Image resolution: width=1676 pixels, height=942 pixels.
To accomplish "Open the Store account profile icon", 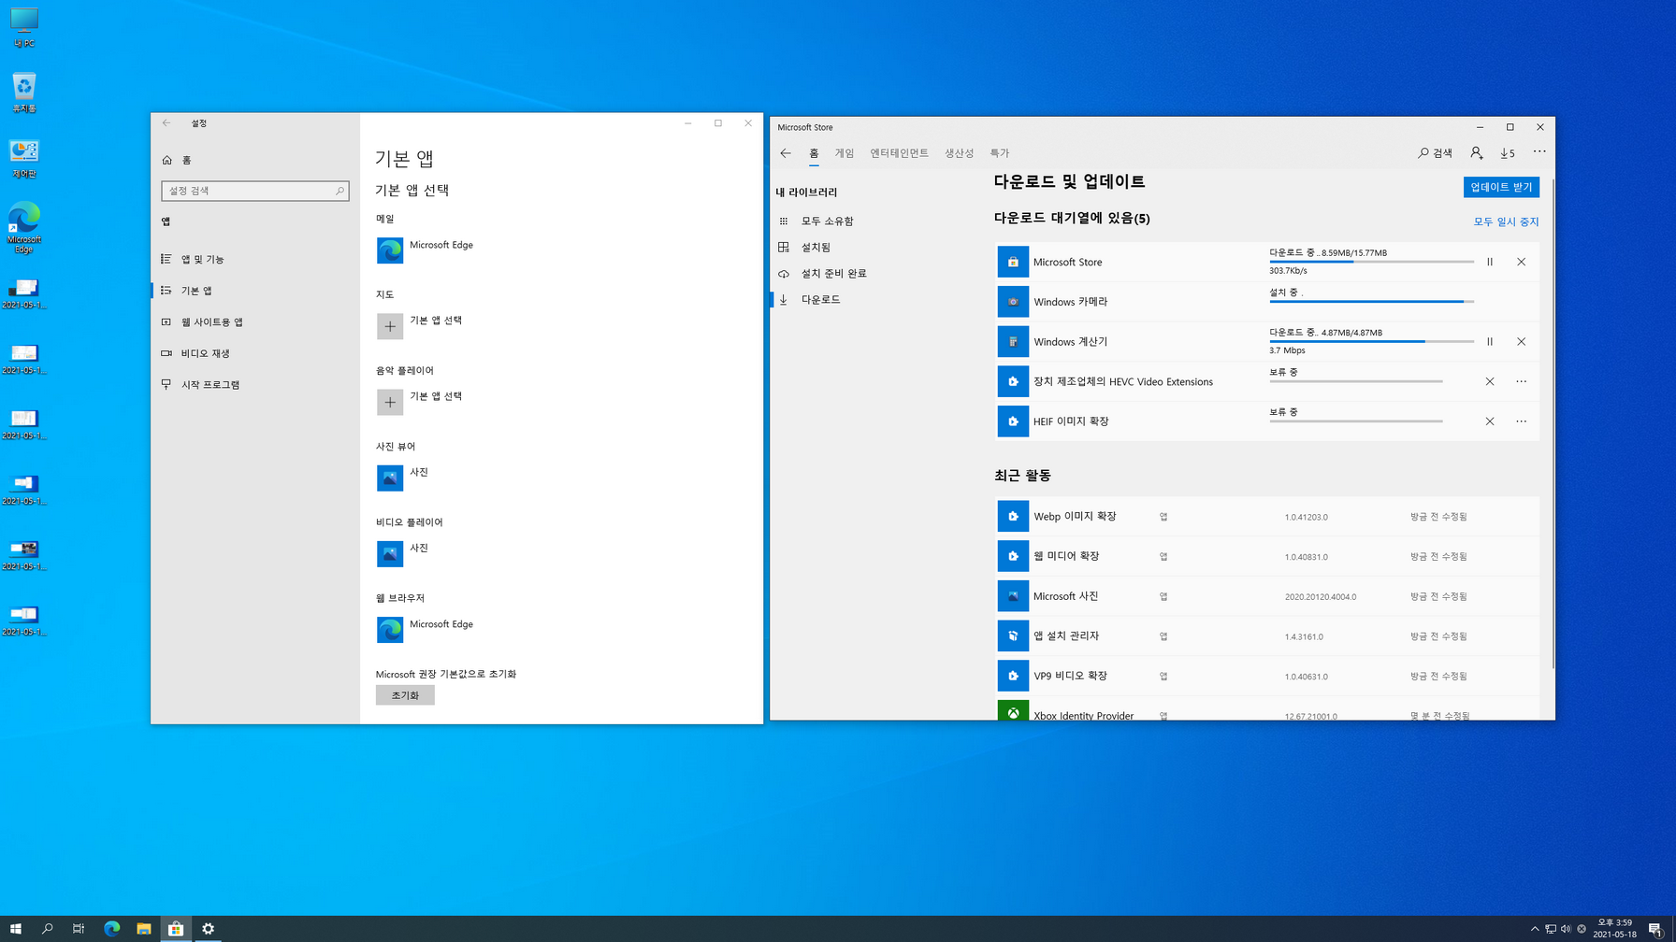I will 1476,153.
